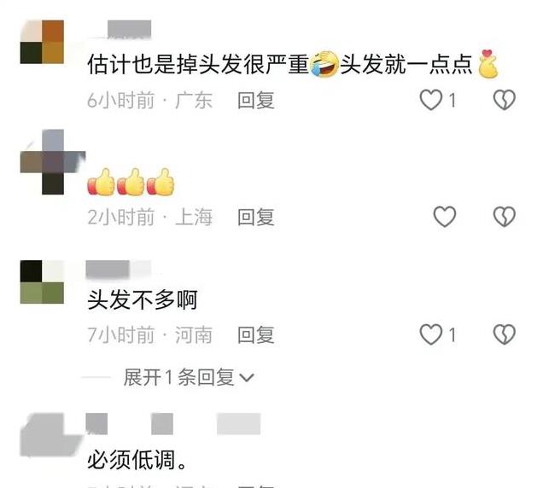Open the first commenter's blurred username
The width and height of the screenshot is (543, 488).
tap(129, 29)
